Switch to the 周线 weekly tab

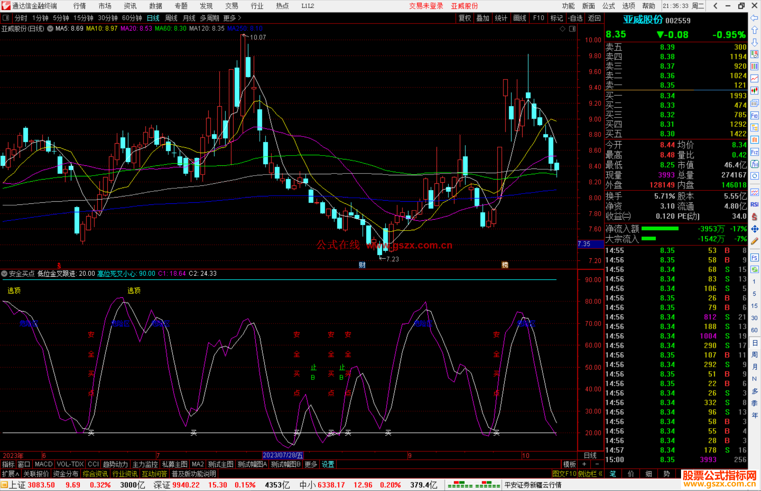pos(171,18)
